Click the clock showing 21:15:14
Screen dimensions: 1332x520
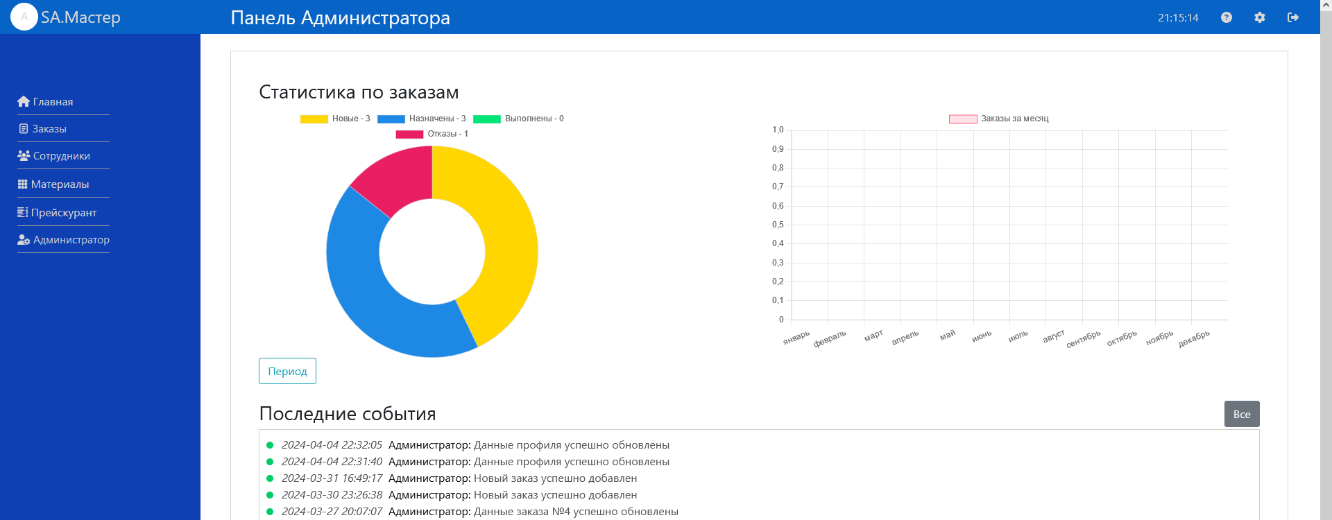tap(1178, 17)
